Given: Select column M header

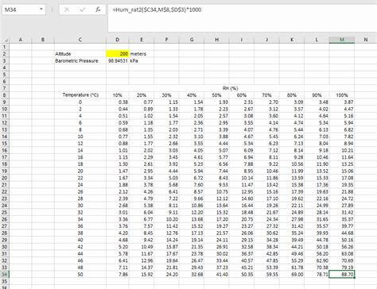Looking at the screenshot, I should [342, 40].
